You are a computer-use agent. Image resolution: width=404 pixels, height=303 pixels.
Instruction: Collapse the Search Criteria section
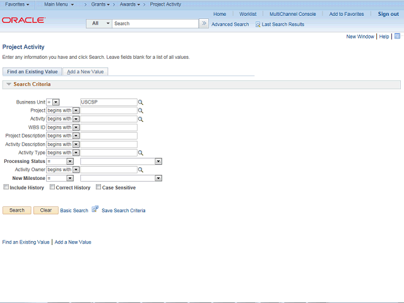(x=9, y=84)
